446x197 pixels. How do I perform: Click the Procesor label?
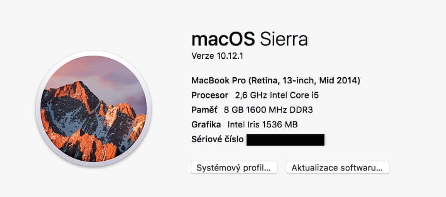[210, 95]
